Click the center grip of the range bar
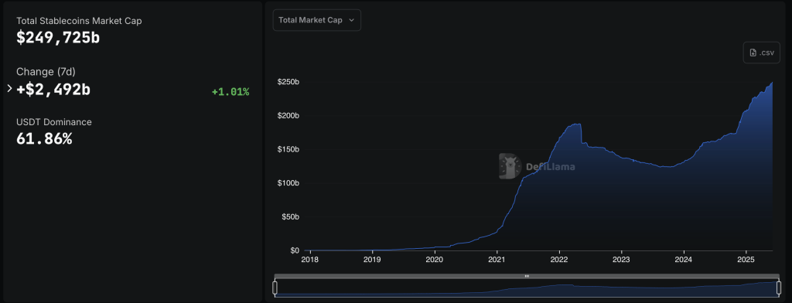This screenshot has height=303, width=792. pyautogui.click(x=527, y=276)
